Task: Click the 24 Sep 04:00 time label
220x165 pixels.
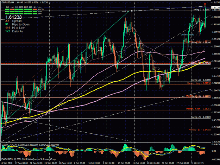Action: pos(51,163)
